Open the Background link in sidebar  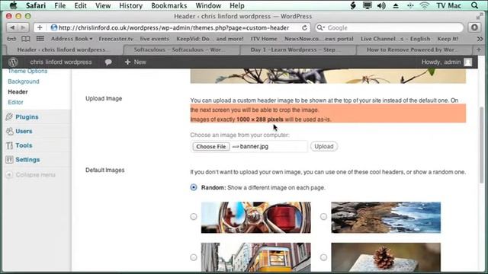pos(24,81)
